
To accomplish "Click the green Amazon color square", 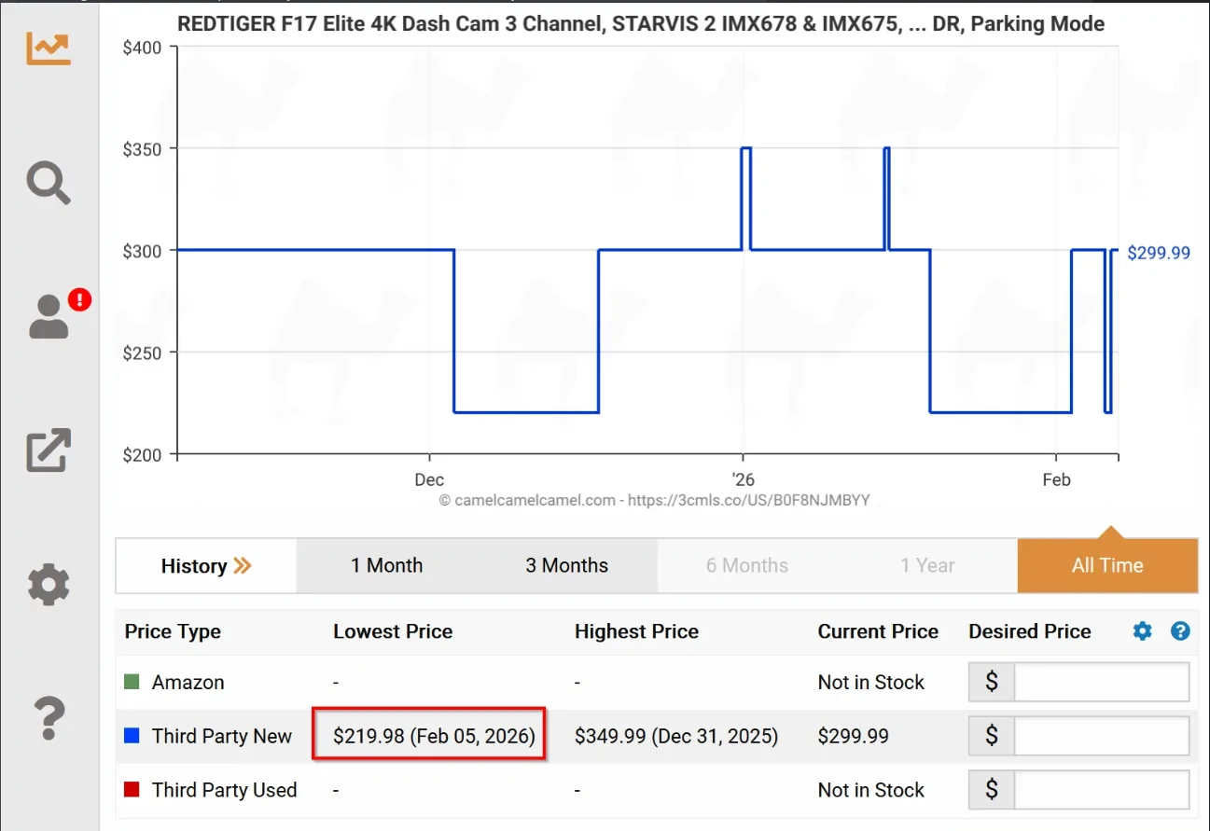I will point(132,682).
